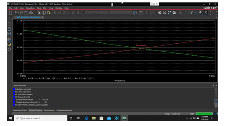Undo the last action
231x126 pixels.
pyautogui.click(x=55, y=13)
